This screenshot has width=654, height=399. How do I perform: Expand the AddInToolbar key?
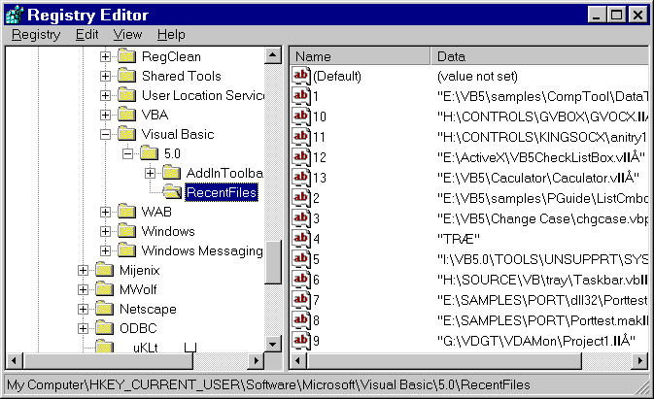point(151,173)
